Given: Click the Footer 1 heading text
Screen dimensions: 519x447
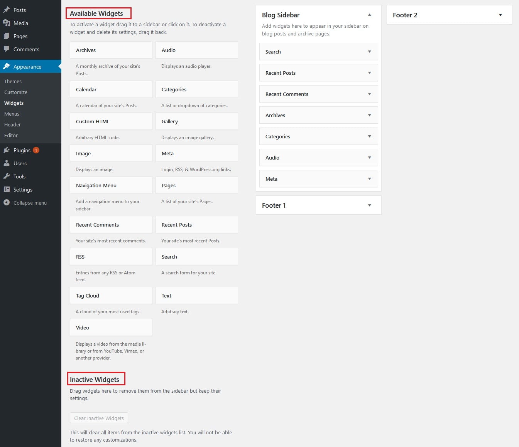Looking at the screenshot, I should click(x=274, y=205).
